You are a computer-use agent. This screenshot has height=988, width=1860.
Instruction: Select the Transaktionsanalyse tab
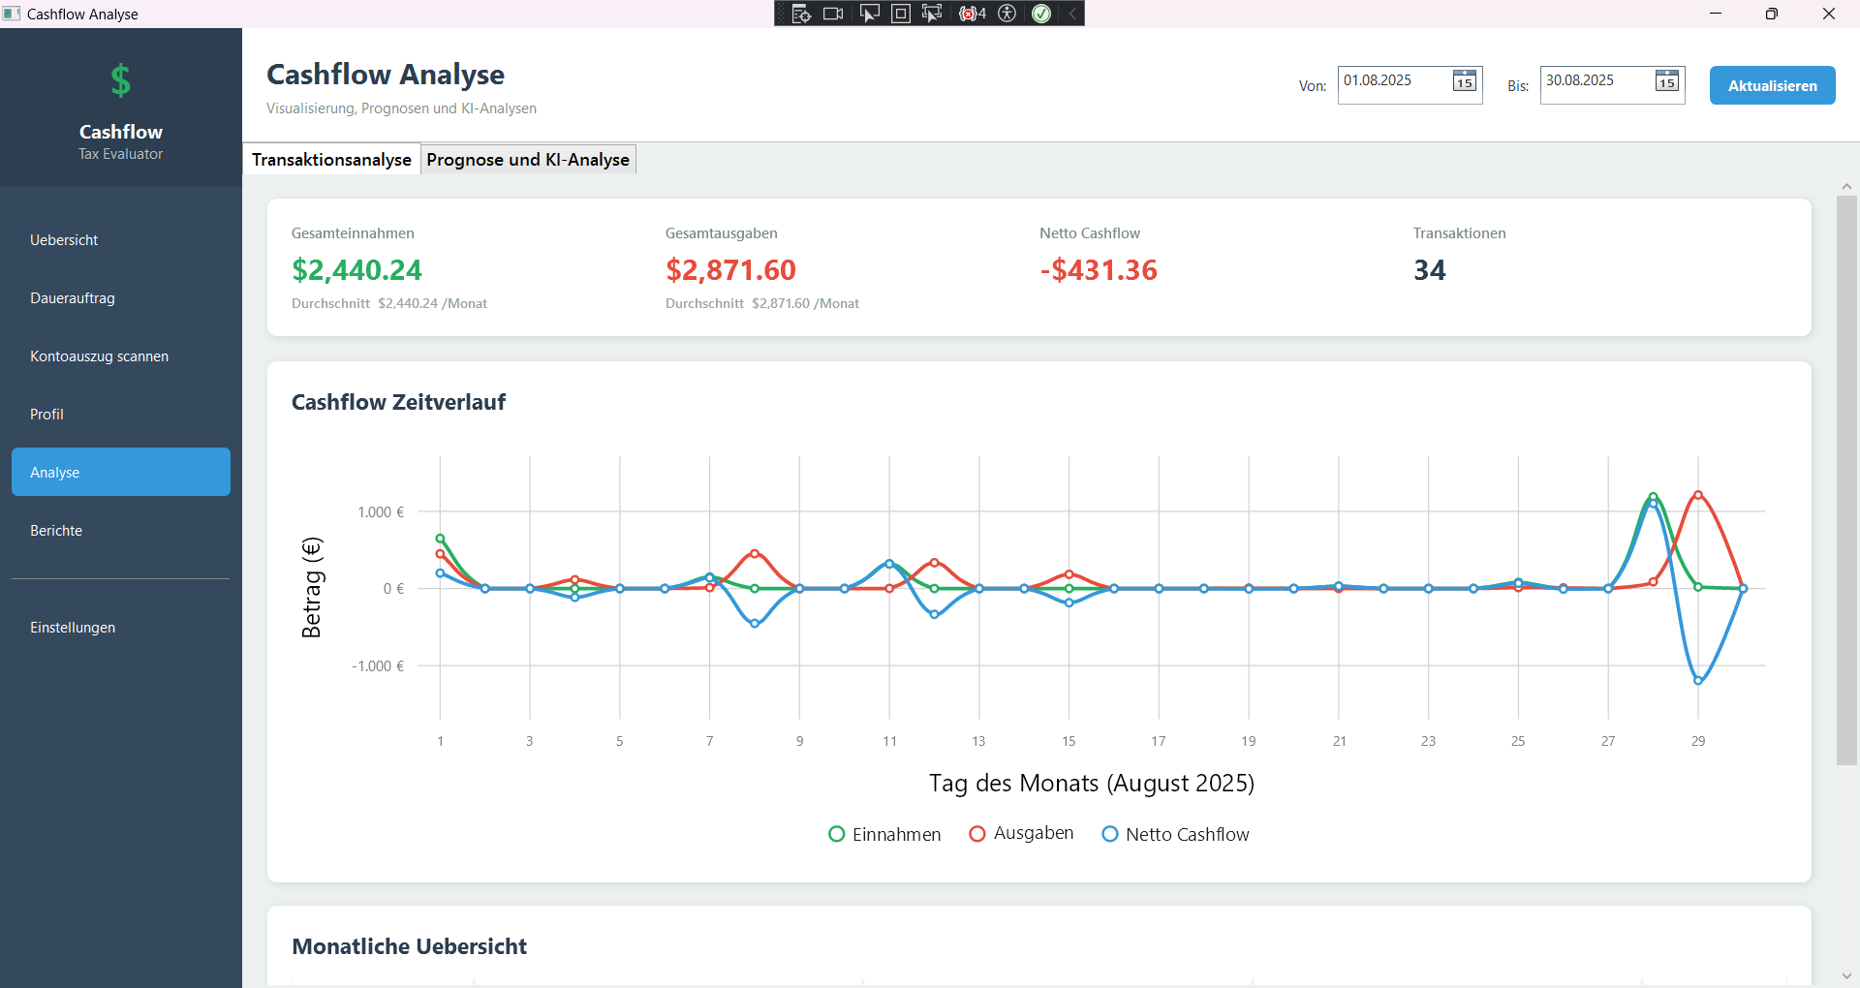click(331, 159)
